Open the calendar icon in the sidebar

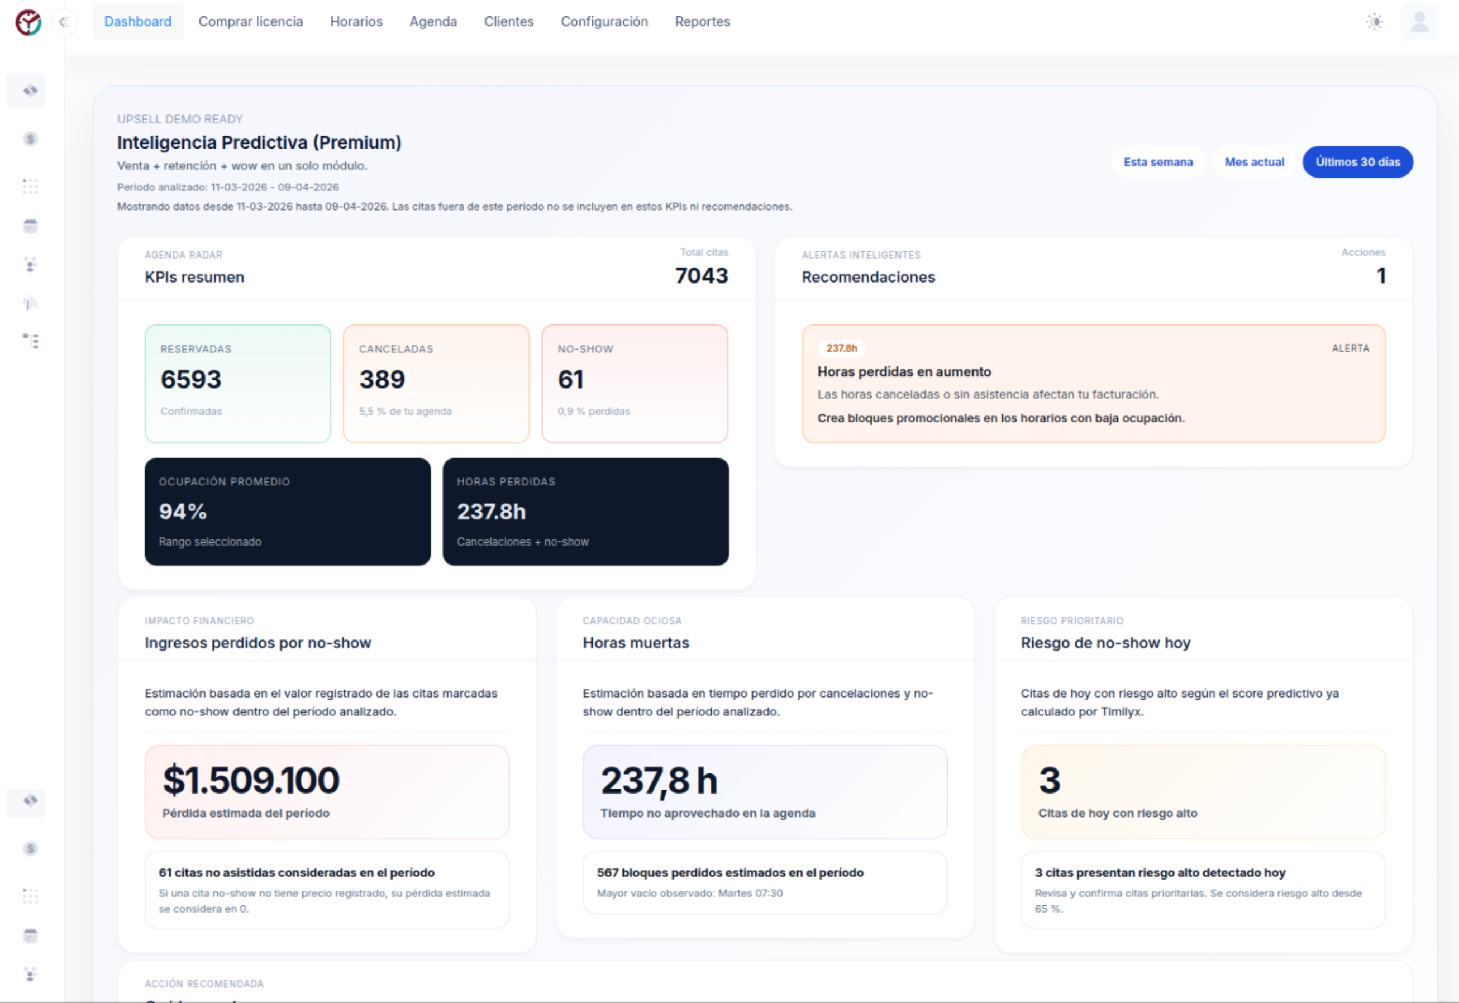pos(30,226)
